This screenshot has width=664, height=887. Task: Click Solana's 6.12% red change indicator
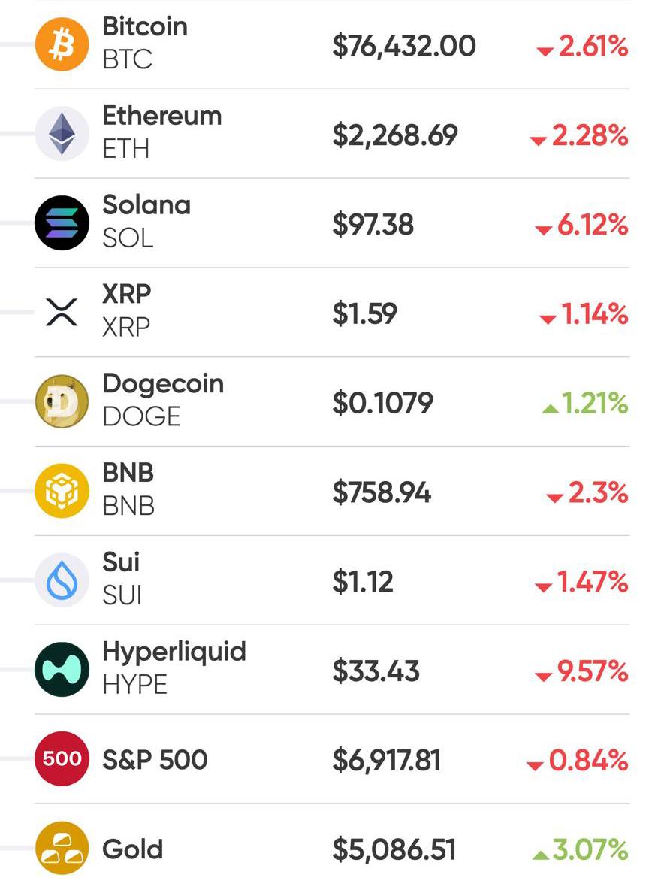582,224
